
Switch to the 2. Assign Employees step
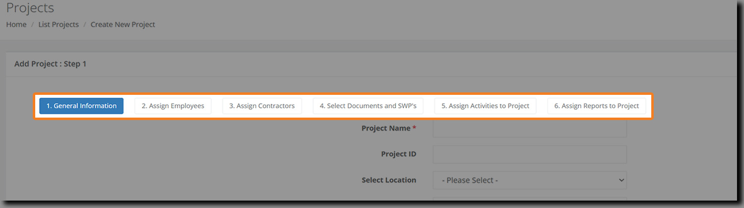tap(173, 106)
